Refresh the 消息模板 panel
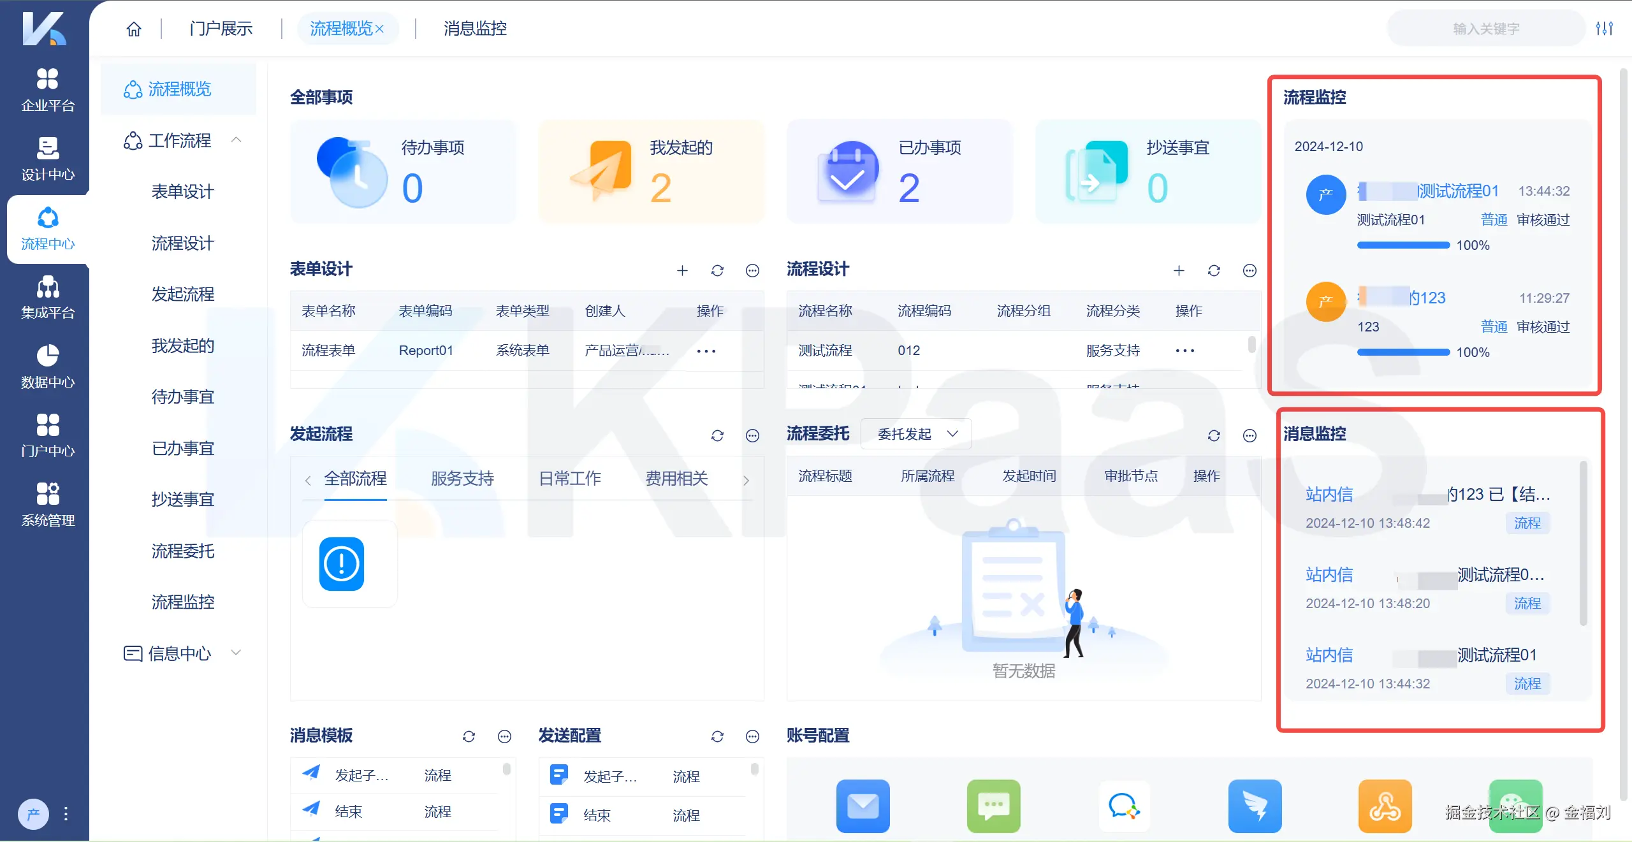The height and width of the screenshot is (842, 1632). click(x=469, y=737)
